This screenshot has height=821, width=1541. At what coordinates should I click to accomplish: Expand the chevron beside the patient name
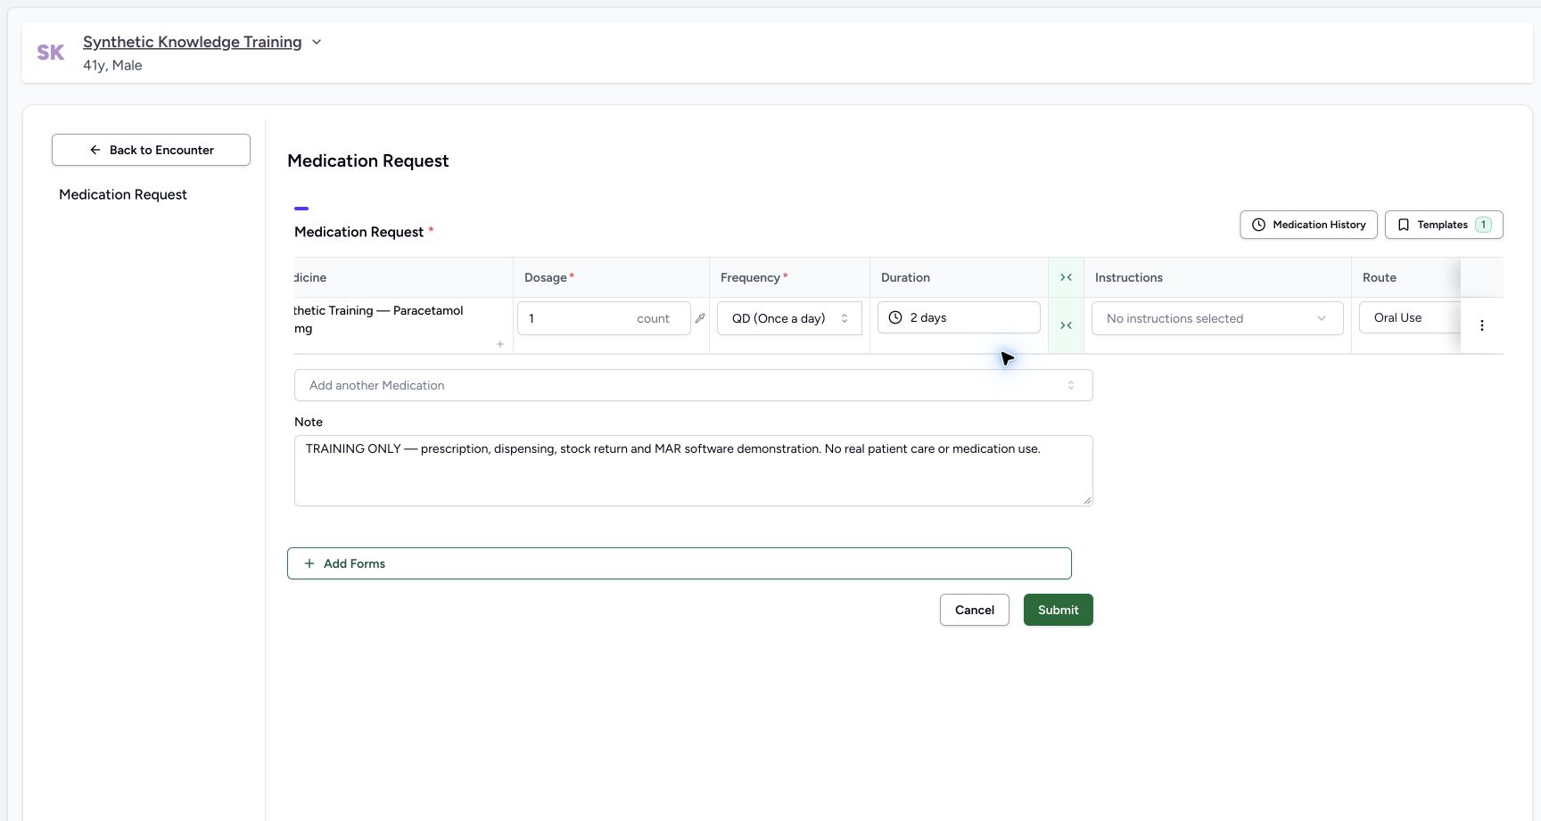coord(317,42)
